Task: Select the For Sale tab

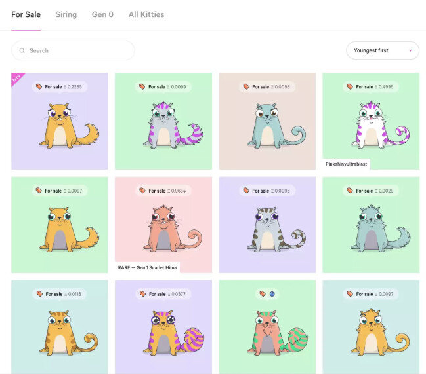Action: [26, 14]
